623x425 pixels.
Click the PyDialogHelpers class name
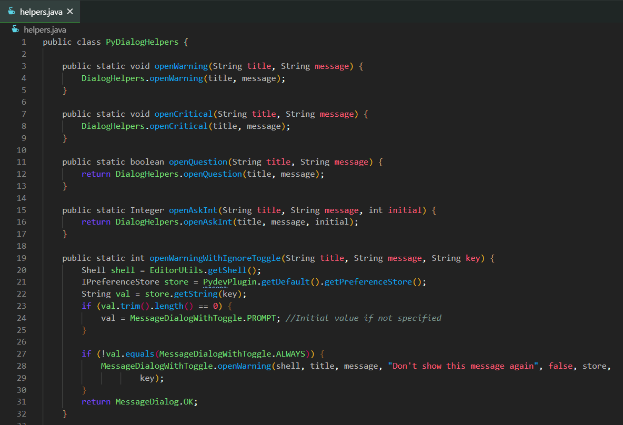tap(142, 42)
